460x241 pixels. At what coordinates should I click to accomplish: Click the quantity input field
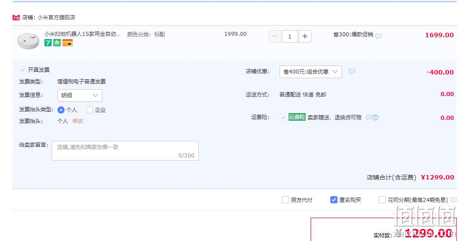(290, 36)
